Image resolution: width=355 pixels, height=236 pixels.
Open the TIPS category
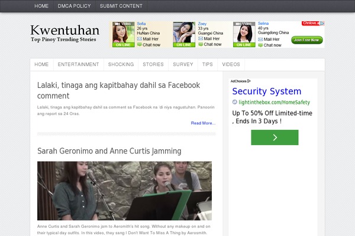coord(208,64)
